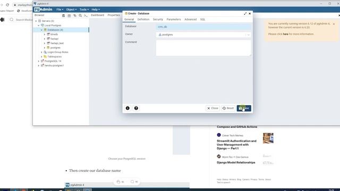This screenshot has height=191, width=340.
Task: Expand the fastapi database node arrow
Action: tap(45, 39)
